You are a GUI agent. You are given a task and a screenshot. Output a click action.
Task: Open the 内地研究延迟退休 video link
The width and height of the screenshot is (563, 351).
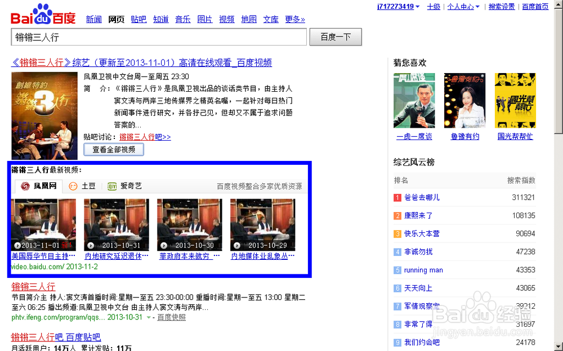point(117,256)
